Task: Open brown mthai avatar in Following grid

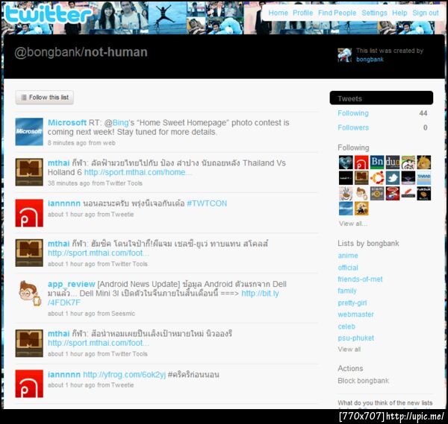Action: tap(361, 178)
